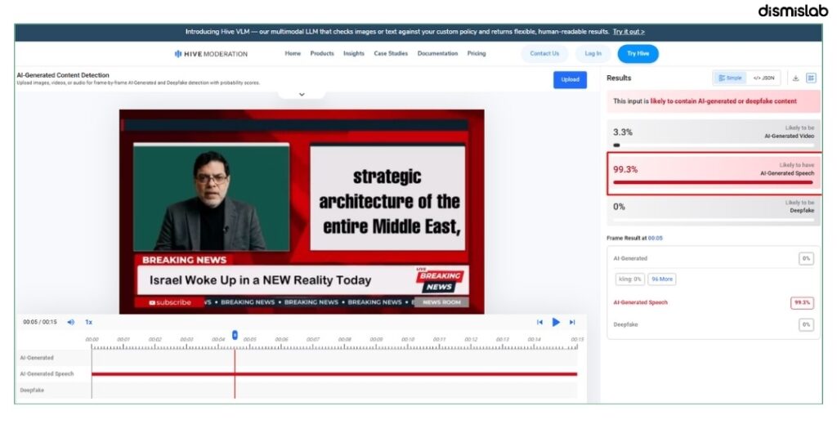Open the Home menu item
Image resolution: width=837 pixels, height=429 pixels.
(293, 53)
